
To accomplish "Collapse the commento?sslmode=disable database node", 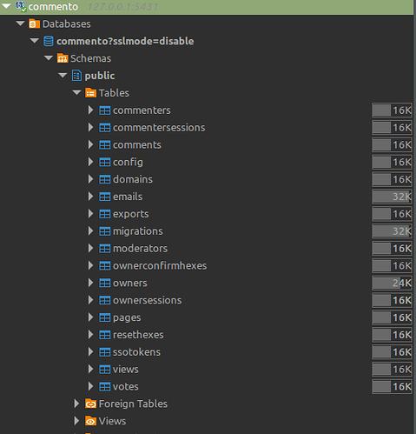I will click(x=35, y=41).
